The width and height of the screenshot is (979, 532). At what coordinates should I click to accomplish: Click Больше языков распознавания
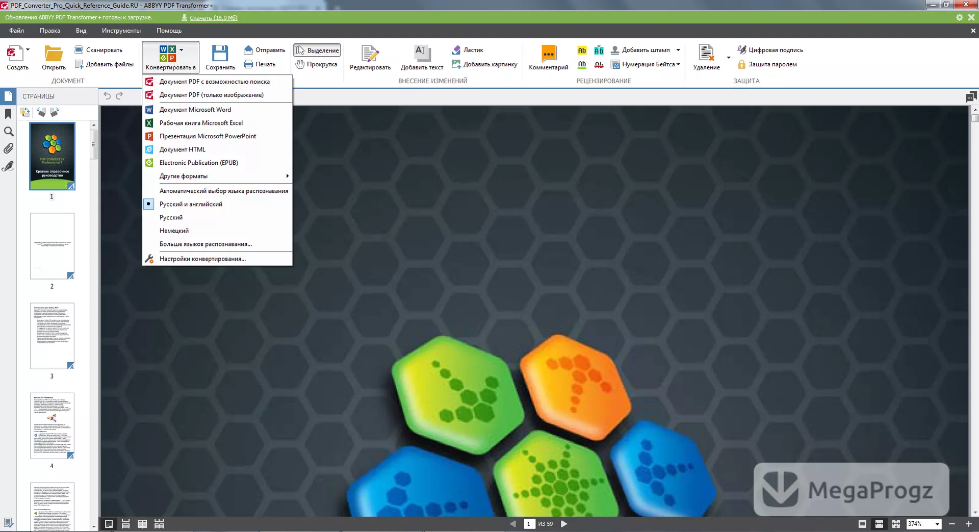click(x=217, y=244)
